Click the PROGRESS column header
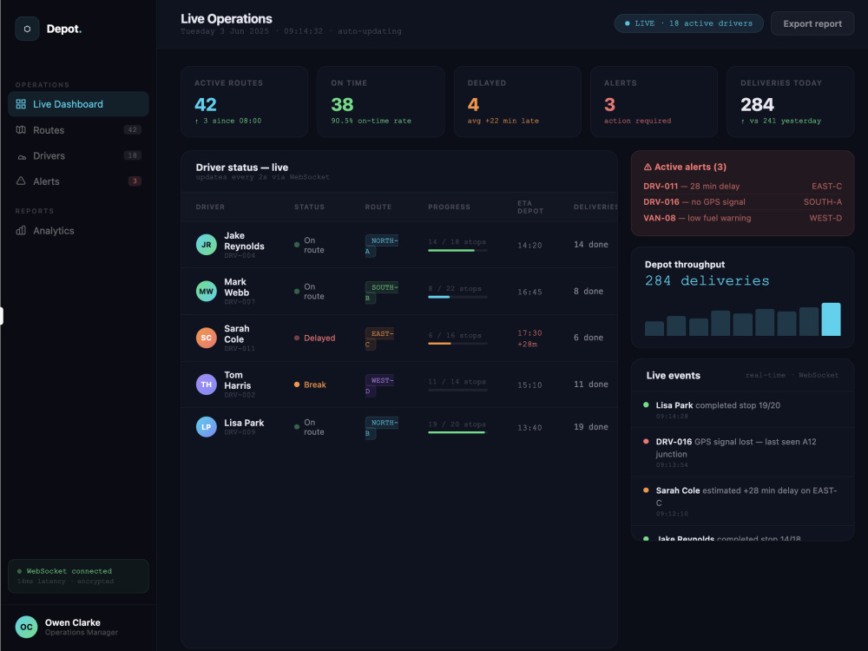Viewport: 868px width, 651px height. click(x=449, y=207)
